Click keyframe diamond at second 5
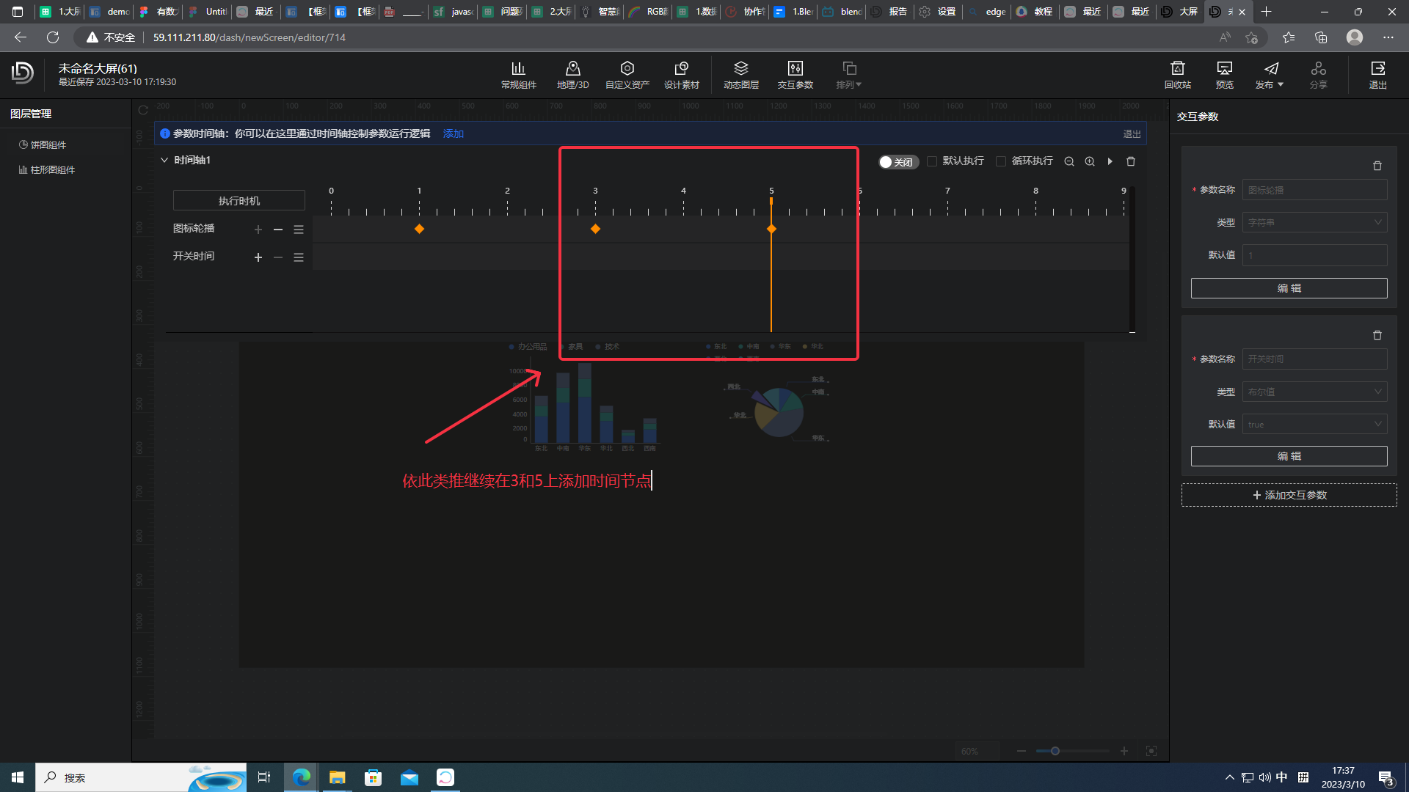 click(x=771, y=230)
